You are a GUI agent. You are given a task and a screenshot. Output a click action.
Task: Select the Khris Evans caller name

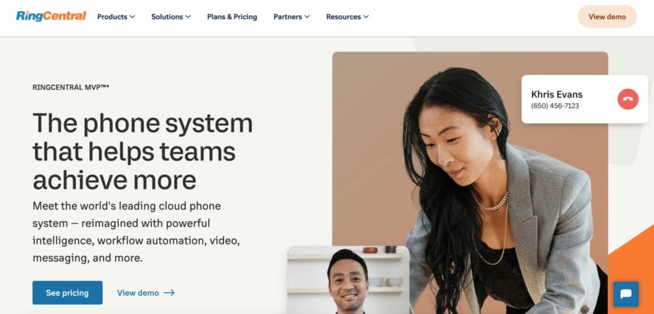pos(557,94)
